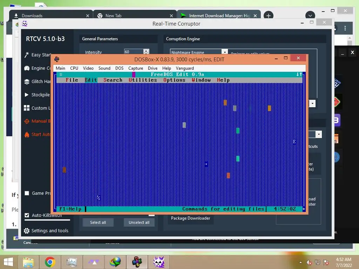Open the Corruption Engine dropdown
Screen dimensions: 359x269
click(225, 52)
